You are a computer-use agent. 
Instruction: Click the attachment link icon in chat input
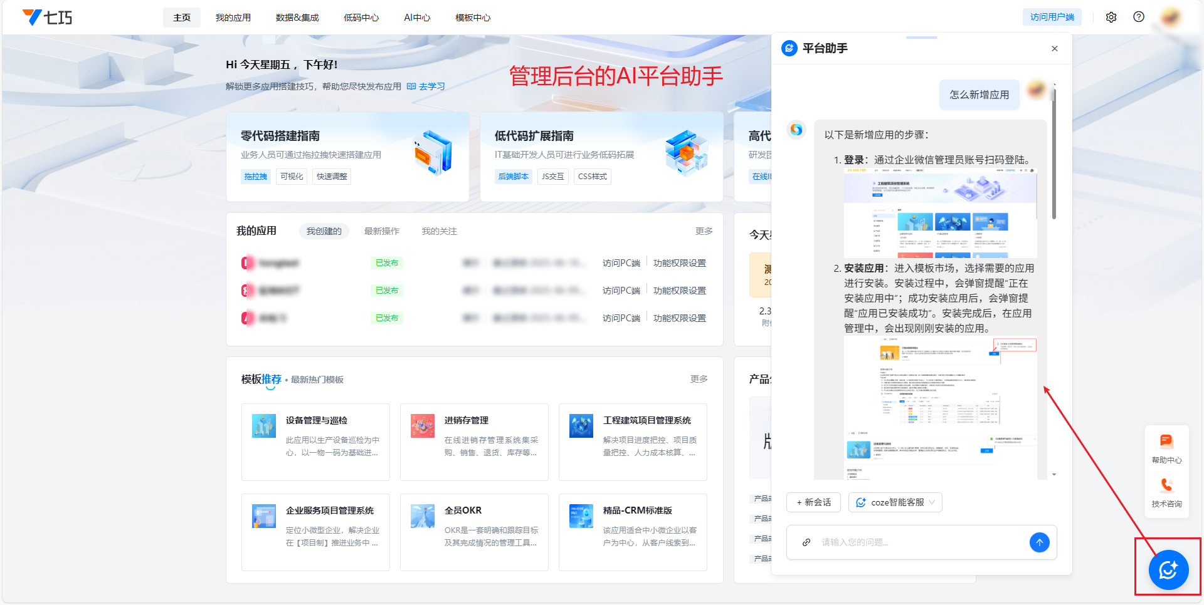(806, 542)
